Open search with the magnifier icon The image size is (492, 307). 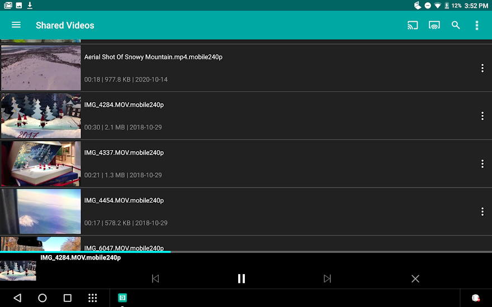coord(456,25)
